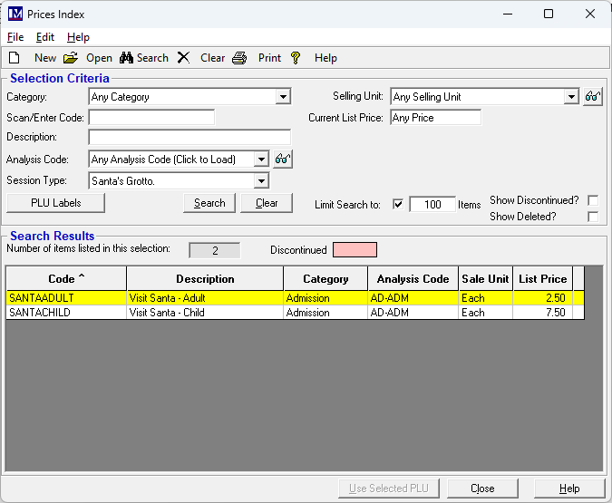Toggle the Limit Search to checkbox

click(x=398, y=204)
